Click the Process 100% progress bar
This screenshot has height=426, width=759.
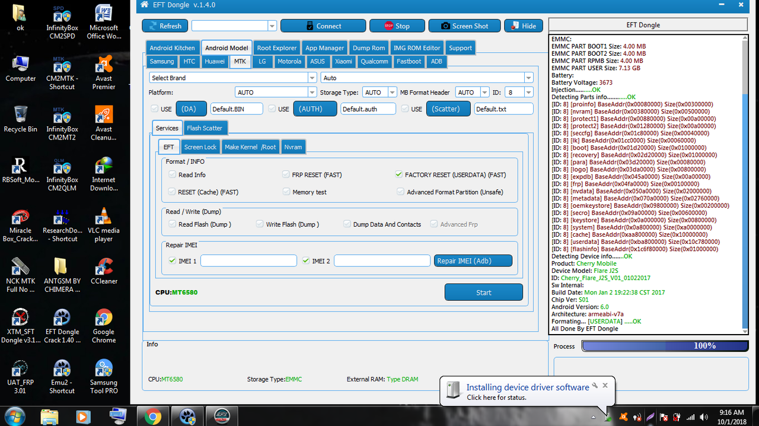pyautogui.click(x=664, y=346)
